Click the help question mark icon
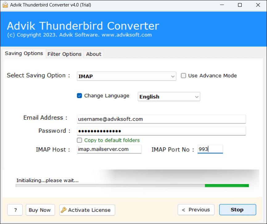 tap(15, 210)
